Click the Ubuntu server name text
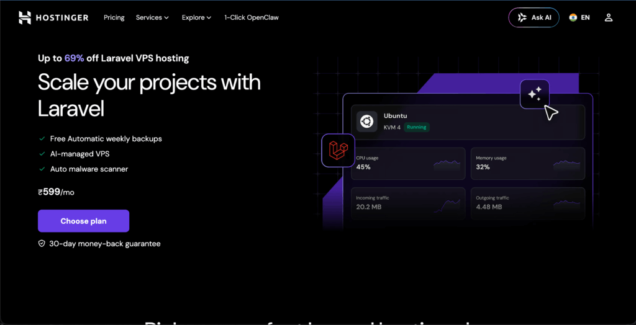The height and width of the screenshot is (325, 636). [394, 115]
